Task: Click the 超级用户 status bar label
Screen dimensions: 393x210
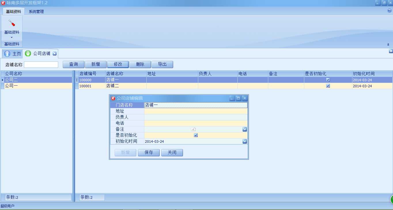Action: [7, 206]
